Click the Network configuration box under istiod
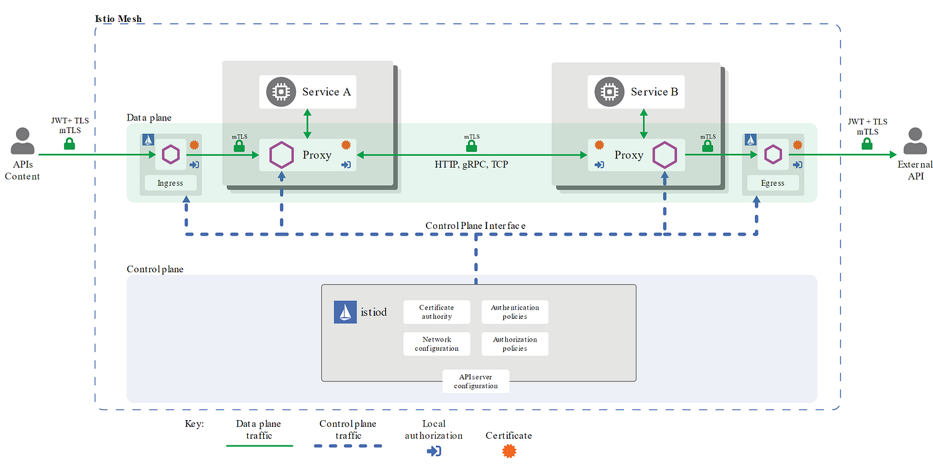 [x=437, y=344]
